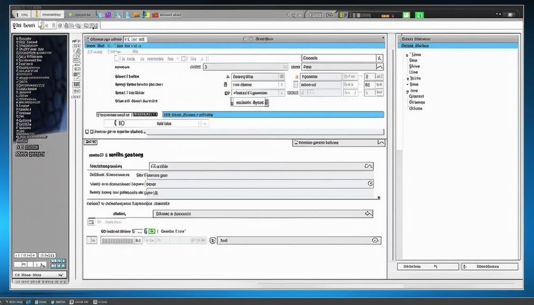Click the left button below the right panel
The width and height of the screenshot is (534, 305).
pyautogui.click(x=428, y=266)
